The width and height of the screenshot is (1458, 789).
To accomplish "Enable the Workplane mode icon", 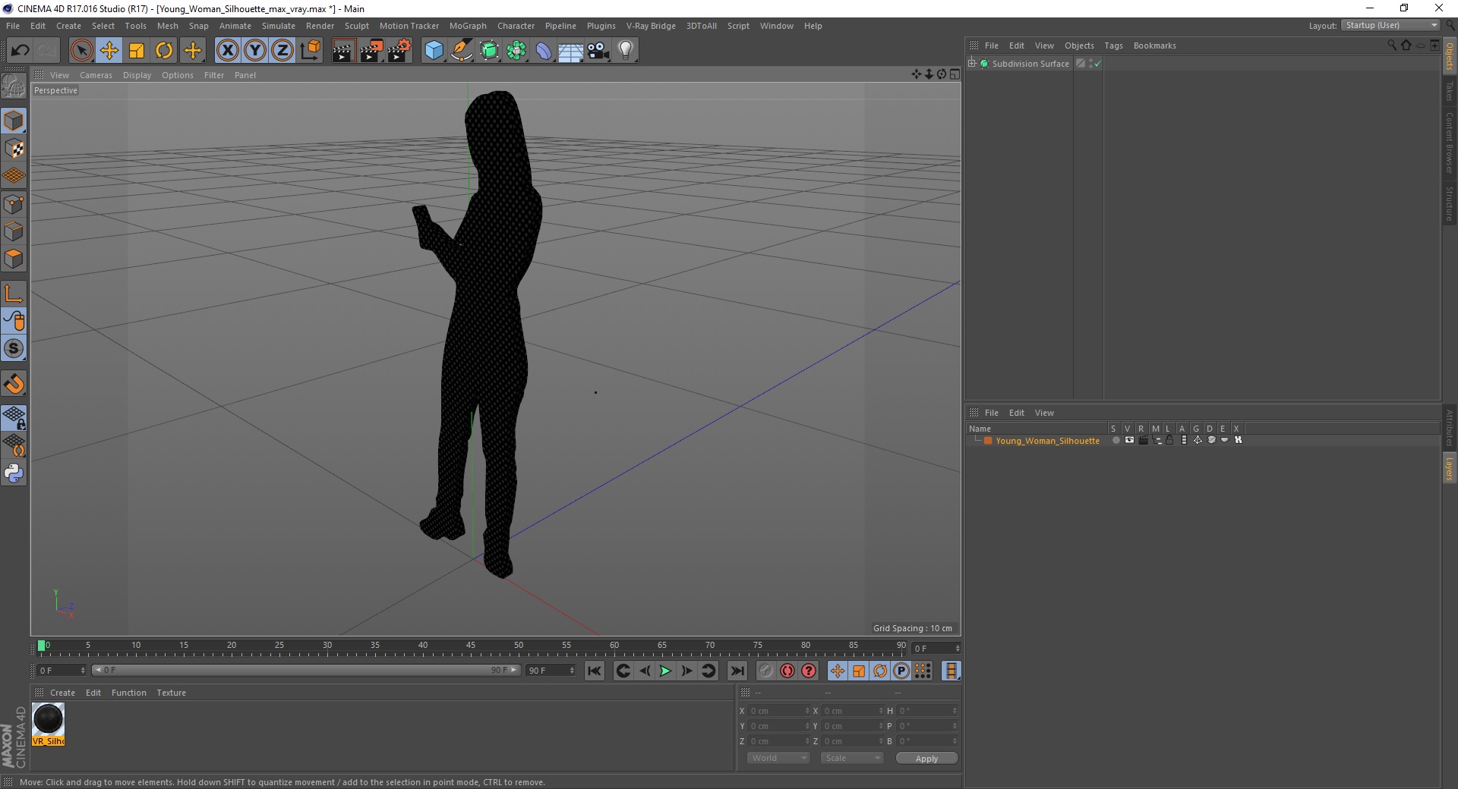I will point(14,176).
